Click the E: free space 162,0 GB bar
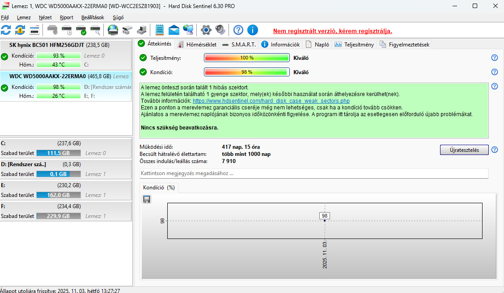504x293 pixels. click(x=59, y=195)
